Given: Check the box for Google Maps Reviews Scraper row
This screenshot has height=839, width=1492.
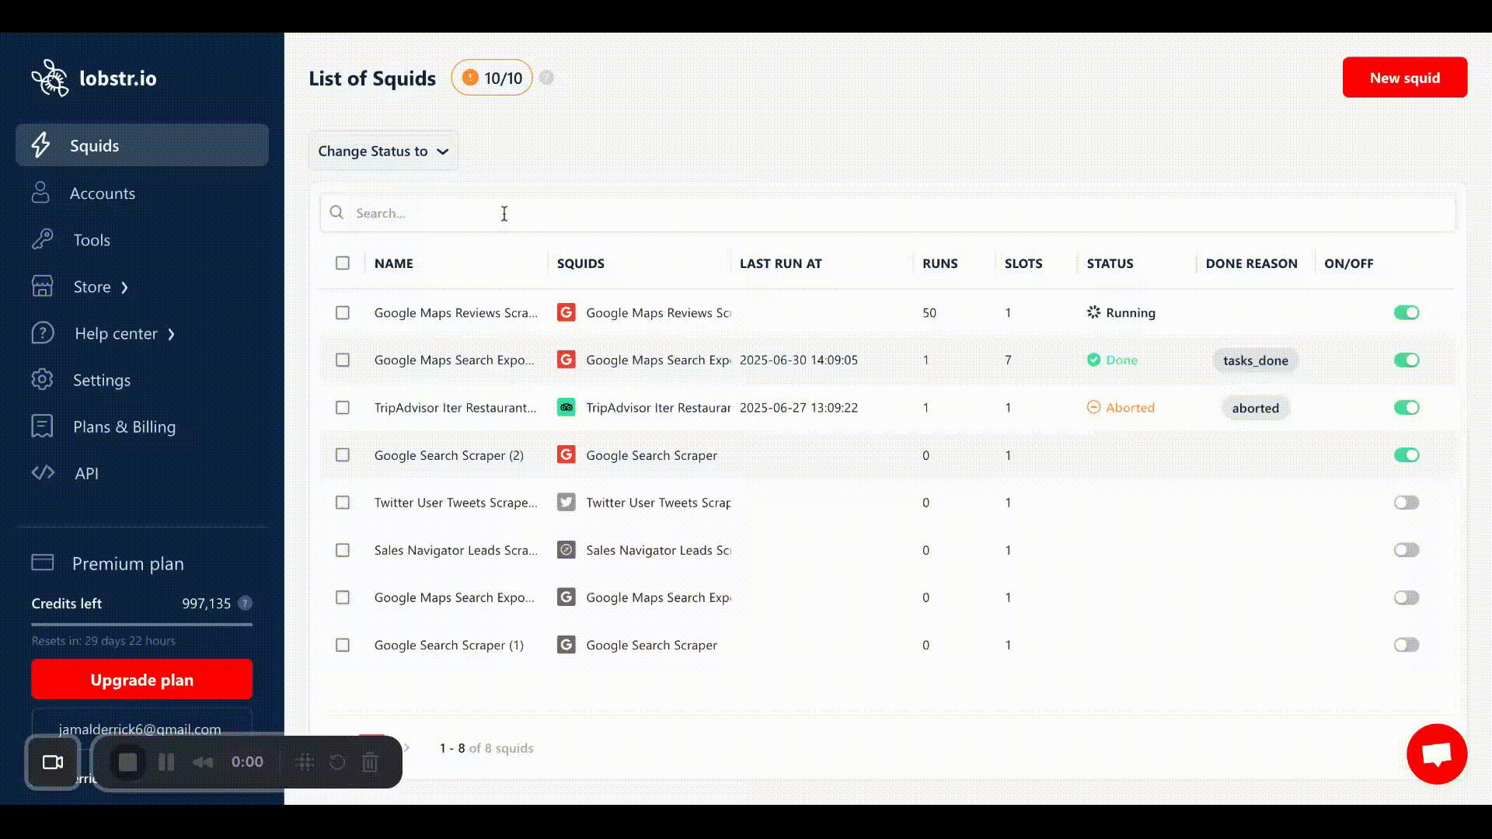Looking at the screenshot, I should pyautogui.click(x=343, y=312).
